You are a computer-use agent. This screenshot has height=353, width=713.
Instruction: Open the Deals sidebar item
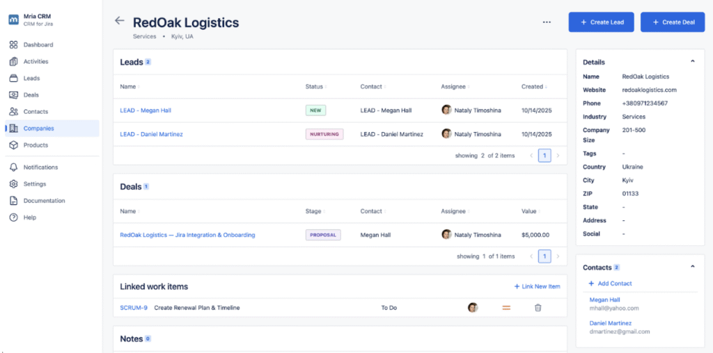31,95
